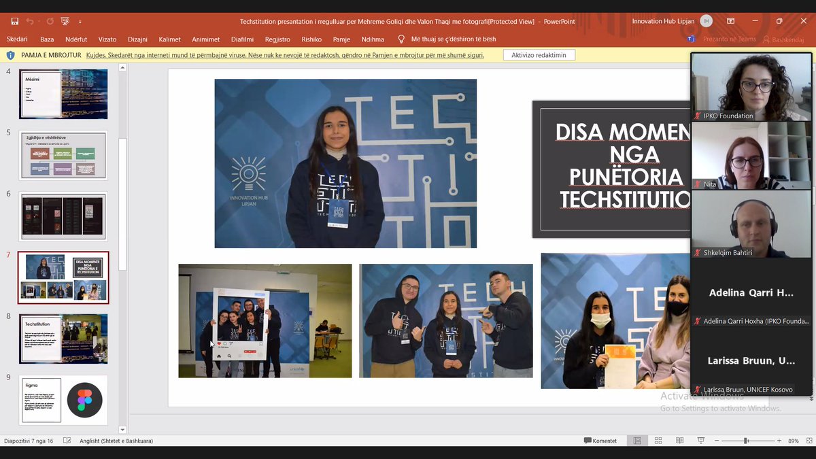Click the Innovation Hub Lipjan account avatar

tap(707, 21)
